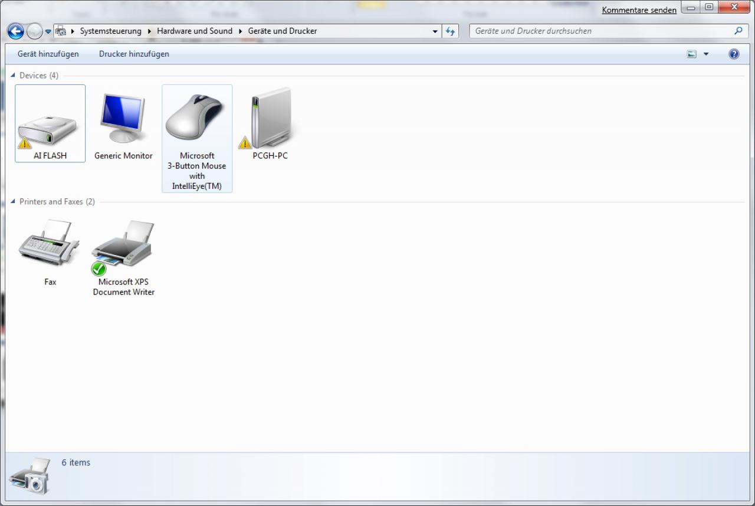The width and height of the screenshot is (755, 506).
Task: Click Gerät hinzufügen
Action: pos(48,54)
